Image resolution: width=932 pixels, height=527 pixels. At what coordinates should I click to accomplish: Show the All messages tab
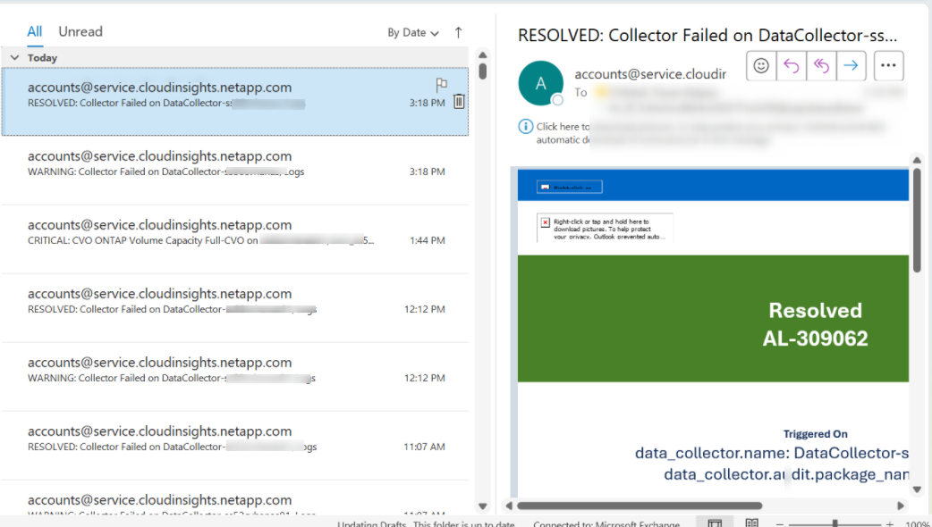point(35,31)
